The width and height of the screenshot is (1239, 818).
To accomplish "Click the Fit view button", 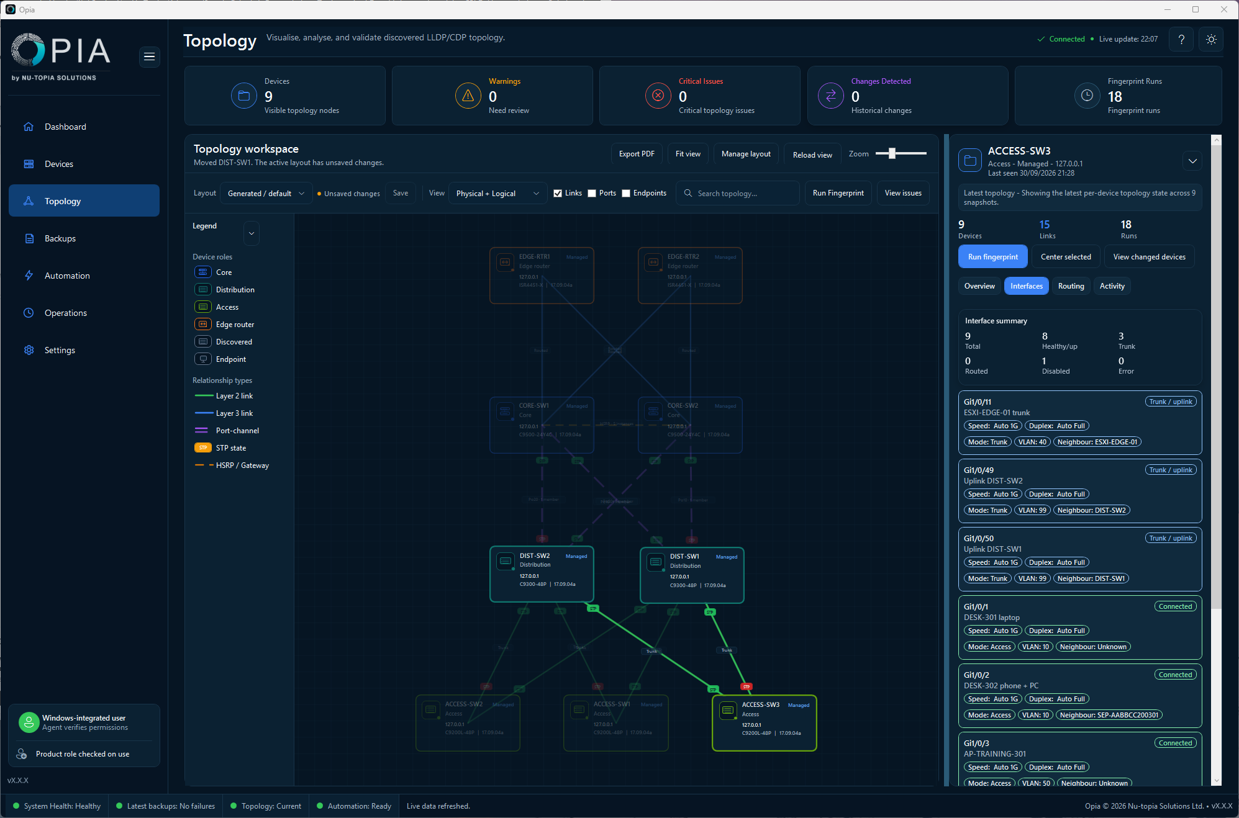I will 688,154.
